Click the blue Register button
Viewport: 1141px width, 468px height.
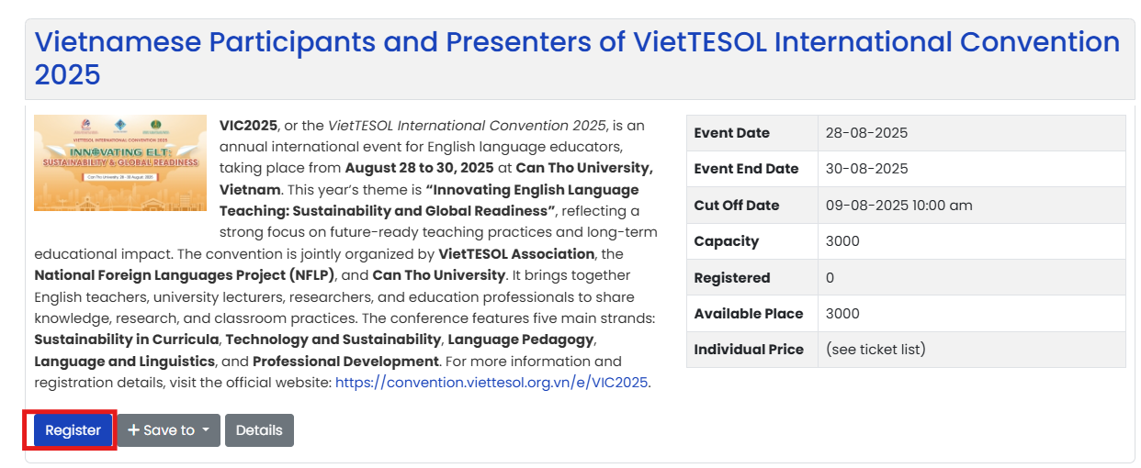click(x=73, y=430)
